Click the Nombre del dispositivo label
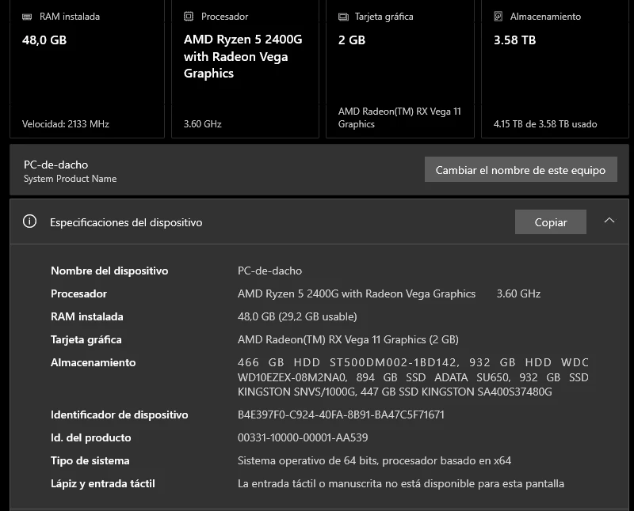This screenshot has height=511, width=634. point(109,271)
